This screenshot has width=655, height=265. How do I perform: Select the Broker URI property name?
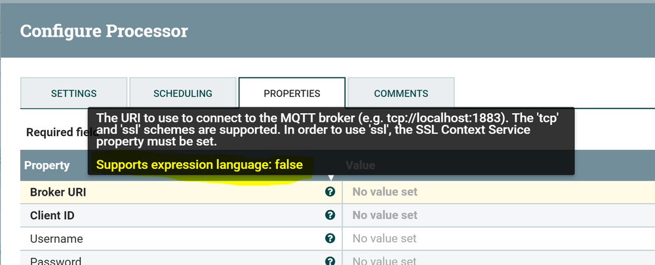(x=58, y=192)
